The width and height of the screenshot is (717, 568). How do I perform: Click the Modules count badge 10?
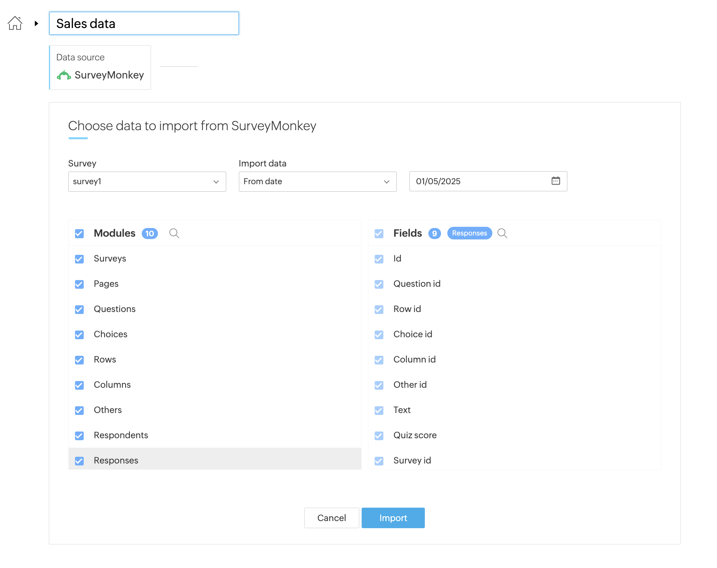[150, 234]
